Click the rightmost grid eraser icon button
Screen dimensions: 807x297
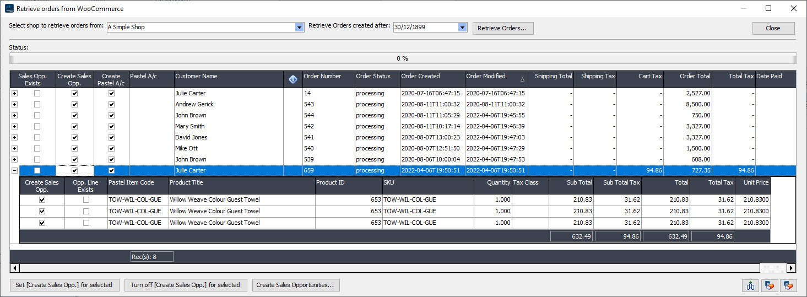click(788, 285)
